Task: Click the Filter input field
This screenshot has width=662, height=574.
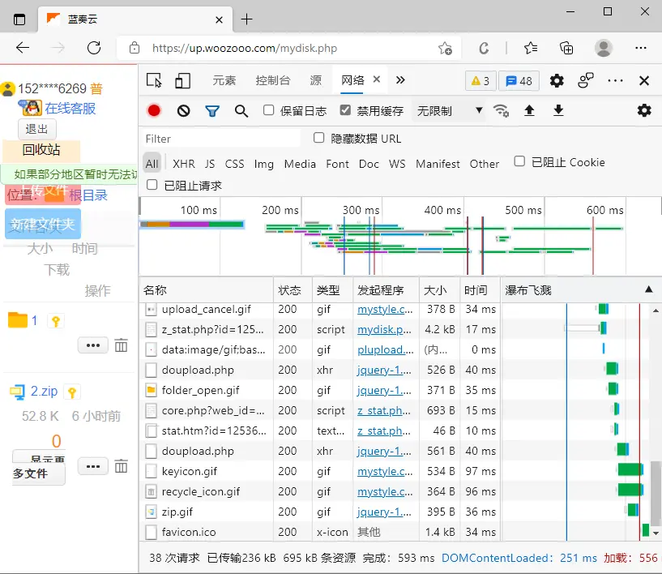Action: click(x=221, y=139)
